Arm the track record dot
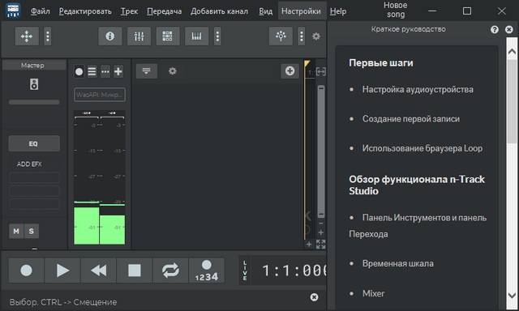Image resolution: width=519 pixels, height=311 pixels. tap(79, 71)
